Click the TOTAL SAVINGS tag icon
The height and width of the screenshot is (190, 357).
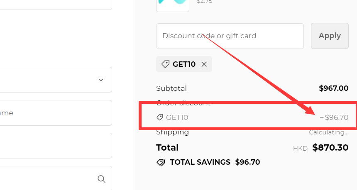click(x=161, y=162)
